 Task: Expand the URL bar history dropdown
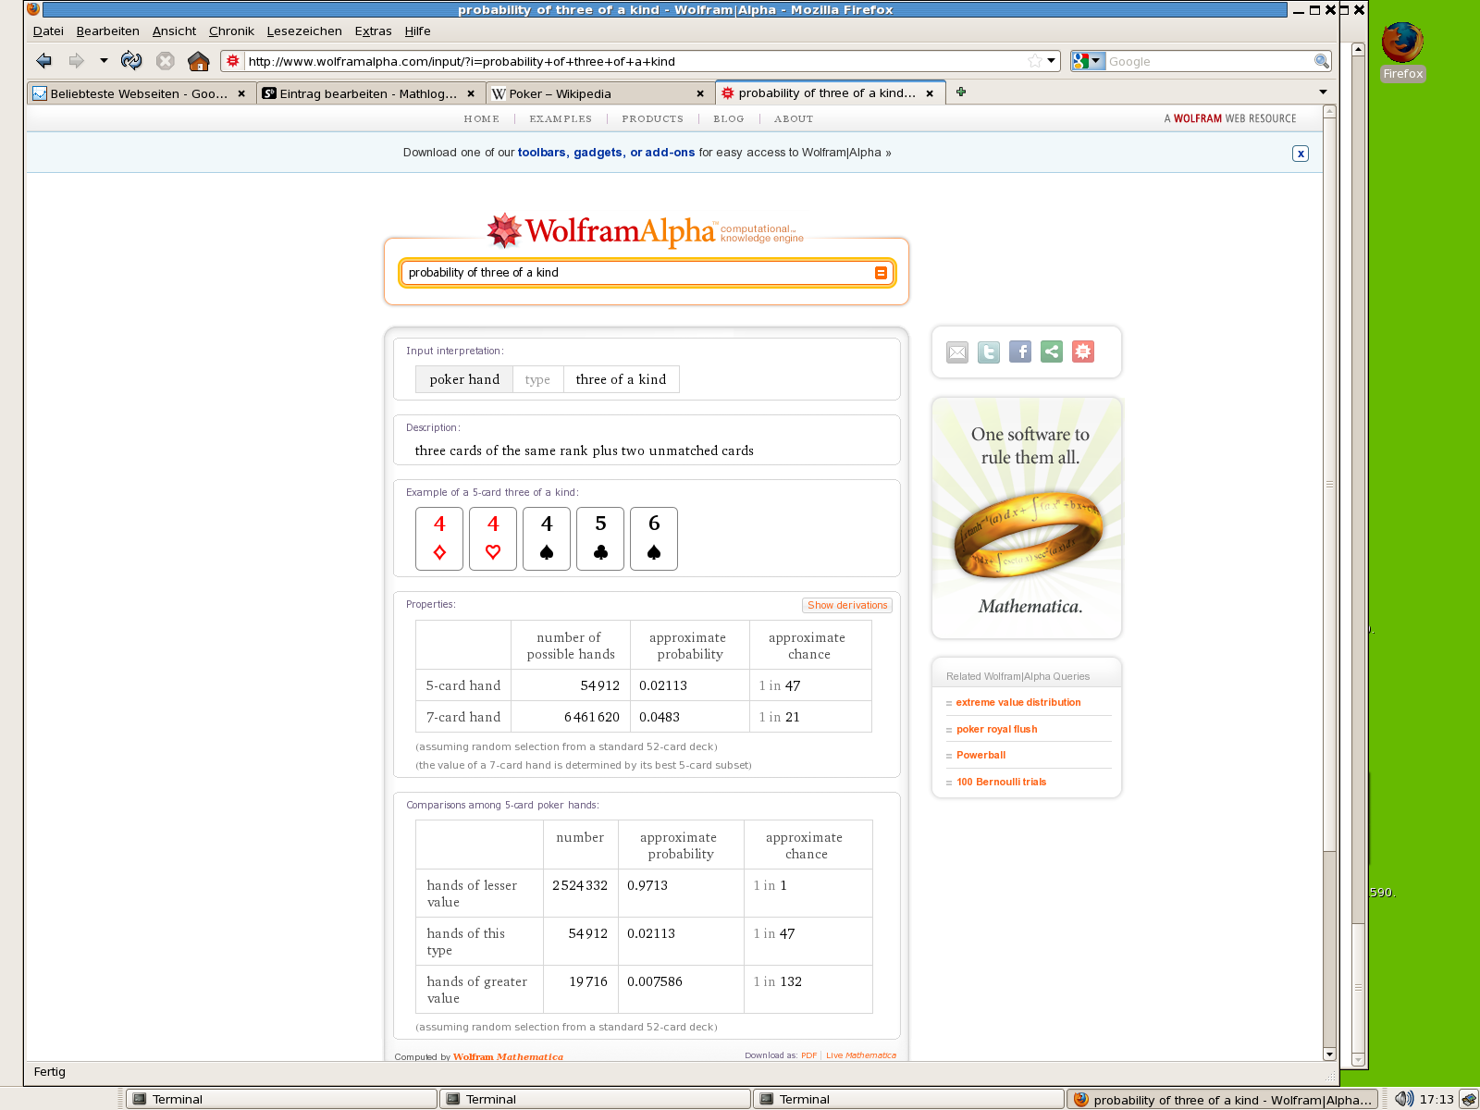(x=1052, y=61)
